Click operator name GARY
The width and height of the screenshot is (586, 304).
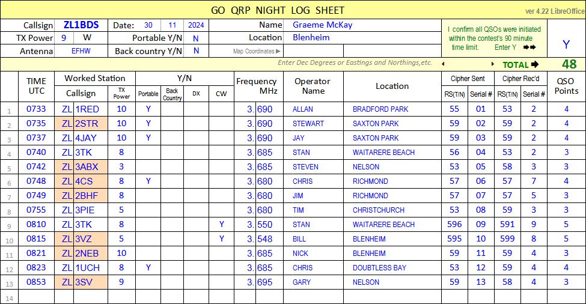302,282
